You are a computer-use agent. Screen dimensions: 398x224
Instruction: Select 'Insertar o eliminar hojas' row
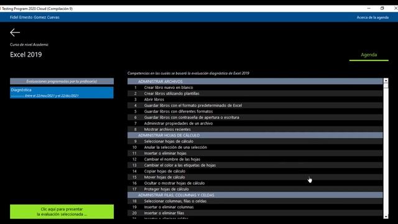[x=255, y=153]
